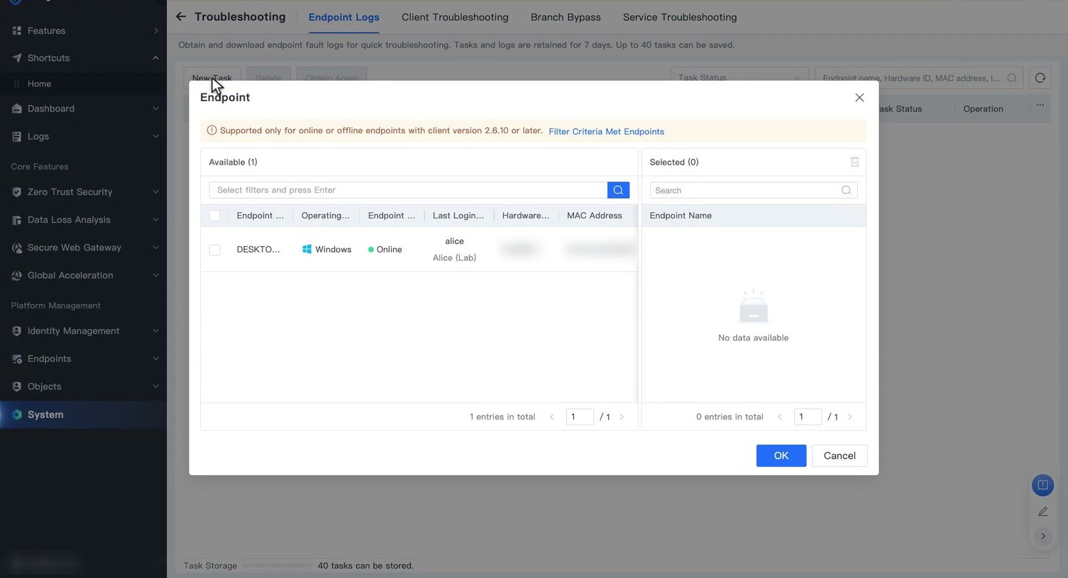The width and height of the screenshot is (1068, 578).
Task: Click the Cancel button
Action: click(x=839, y=456)
